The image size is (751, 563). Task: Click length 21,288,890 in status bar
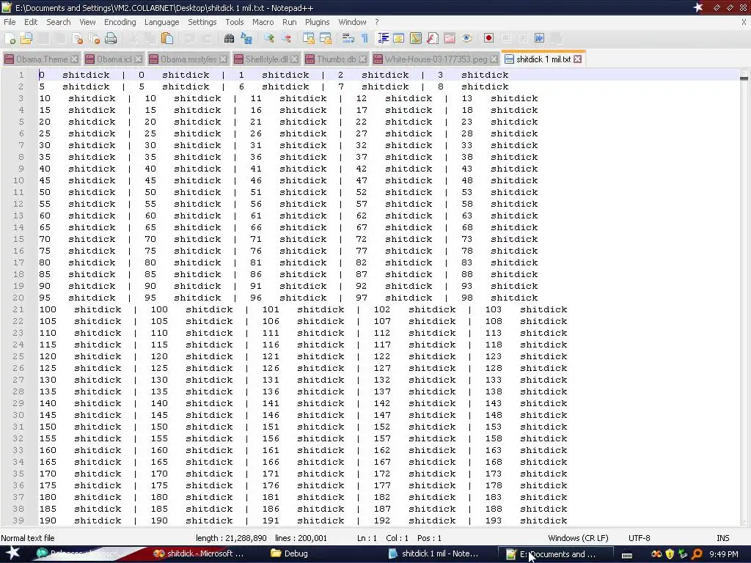click(231, 538)
